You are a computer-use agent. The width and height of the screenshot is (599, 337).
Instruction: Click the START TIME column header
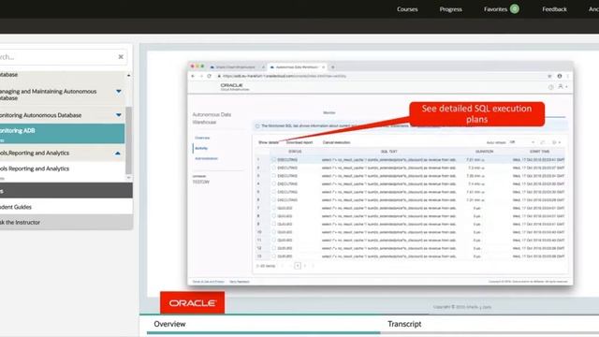pos(539,152)
